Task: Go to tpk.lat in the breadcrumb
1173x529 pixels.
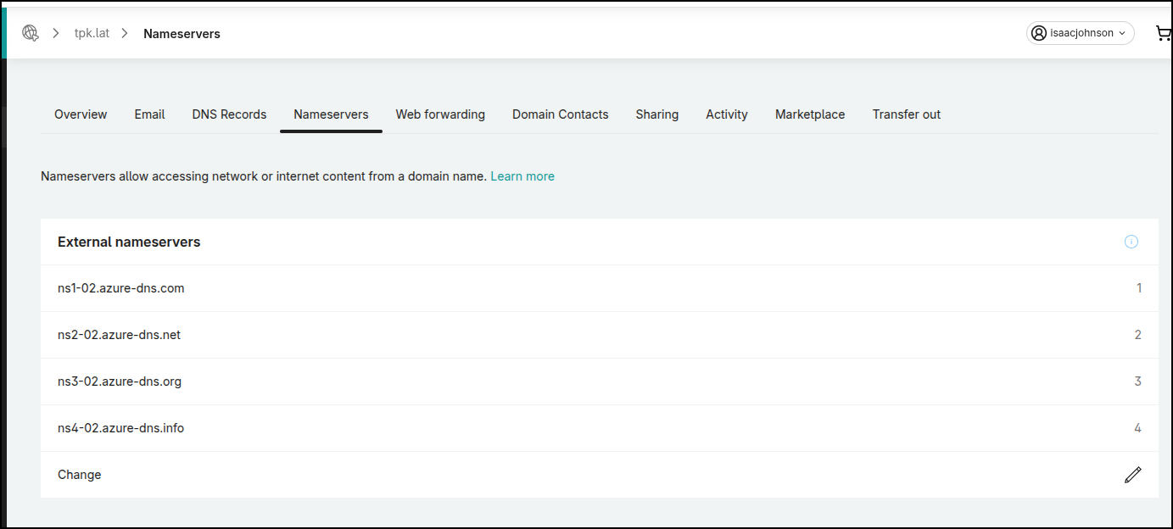Action: (x=92, y=34)
